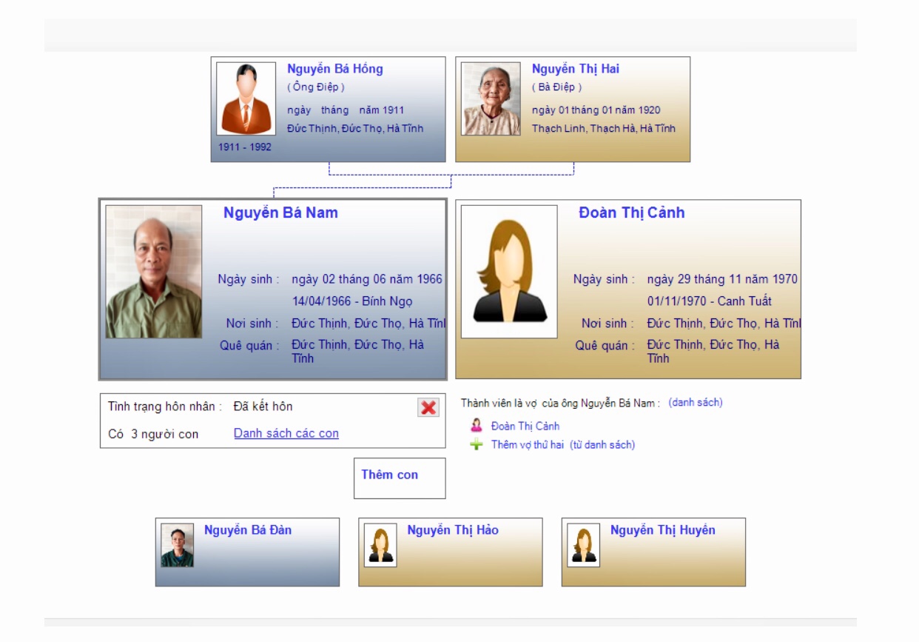The image size is (919, 642).
Task: Open the Nguyễn Thị Hai name link
Action: pyautogui.click(x=576, y=69)
